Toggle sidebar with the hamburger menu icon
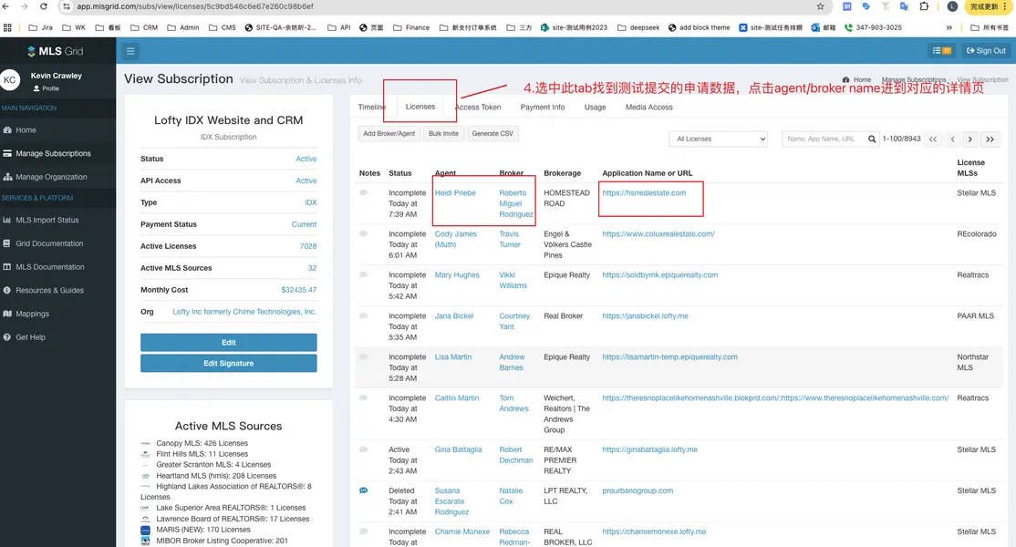 click(130, 51)
